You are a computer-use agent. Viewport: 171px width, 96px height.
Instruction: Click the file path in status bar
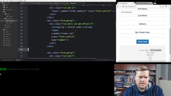point(8,60)
